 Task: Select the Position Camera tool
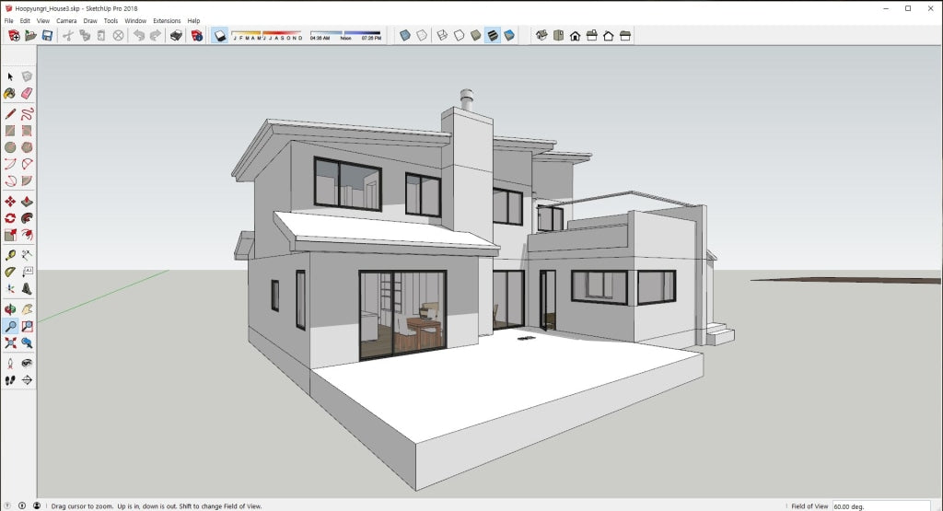coord(10,363)
